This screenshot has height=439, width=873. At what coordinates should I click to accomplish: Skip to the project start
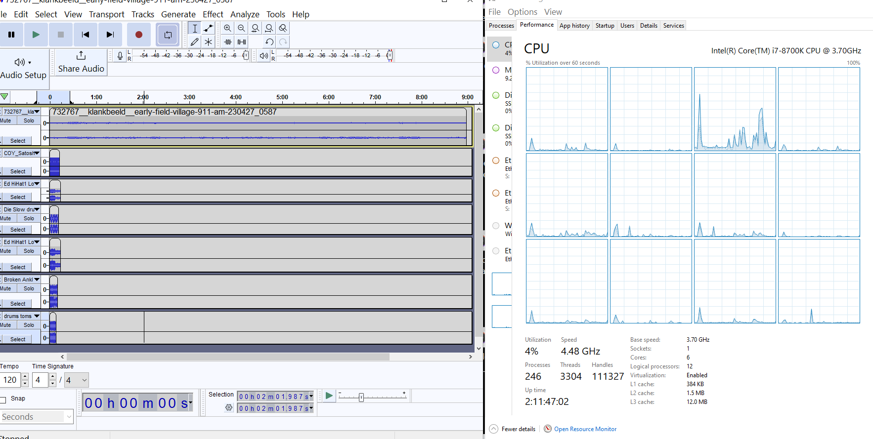point(86,35)
